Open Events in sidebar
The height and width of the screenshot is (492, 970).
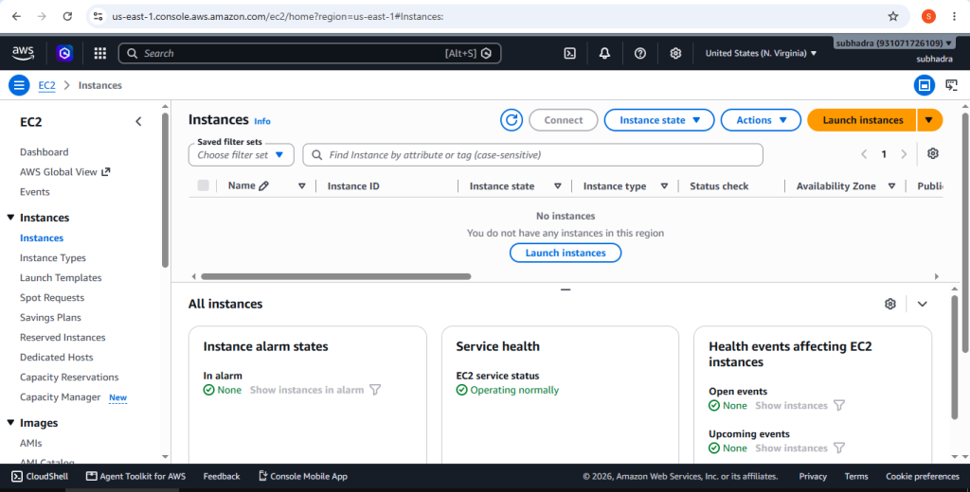point(35,192)
